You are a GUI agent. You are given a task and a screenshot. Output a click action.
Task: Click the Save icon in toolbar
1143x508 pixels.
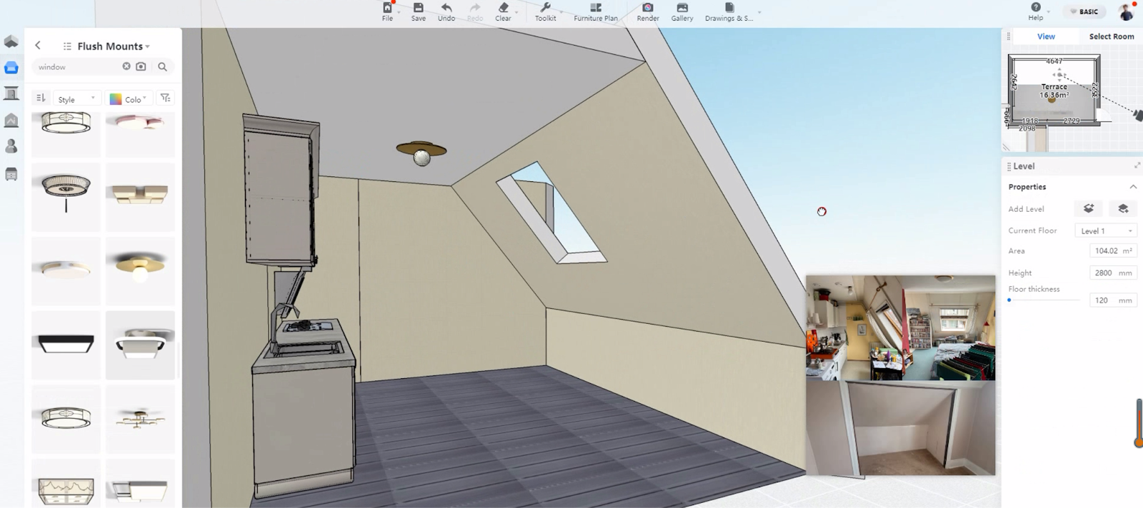418,11
